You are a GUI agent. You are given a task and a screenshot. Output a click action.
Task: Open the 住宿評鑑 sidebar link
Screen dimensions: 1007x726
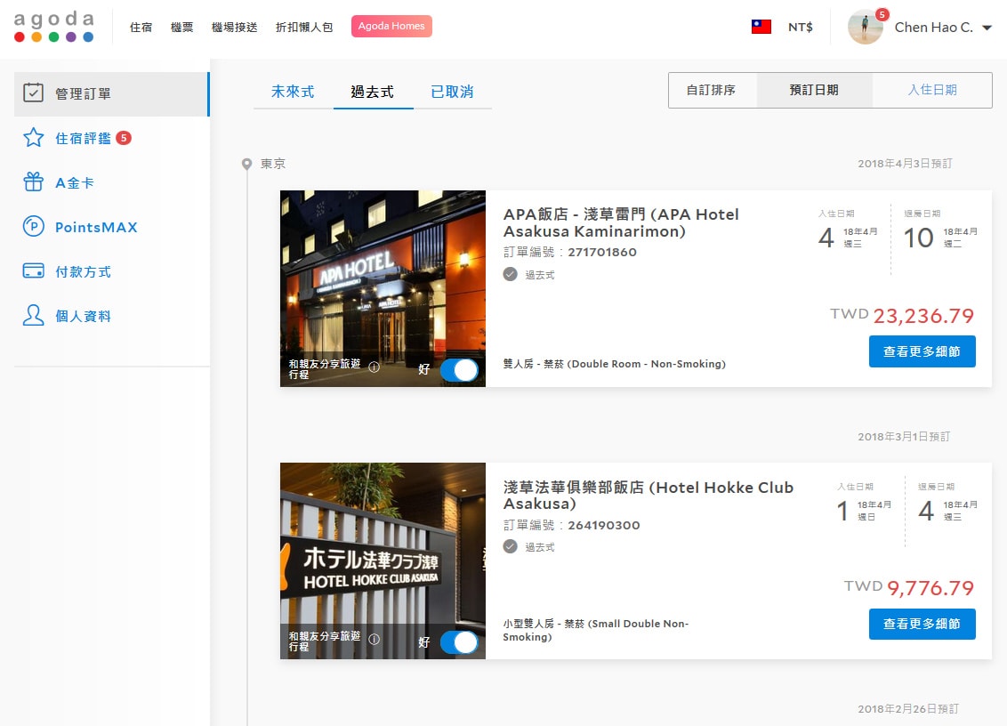pyautogui.click(x=83, y=138)
